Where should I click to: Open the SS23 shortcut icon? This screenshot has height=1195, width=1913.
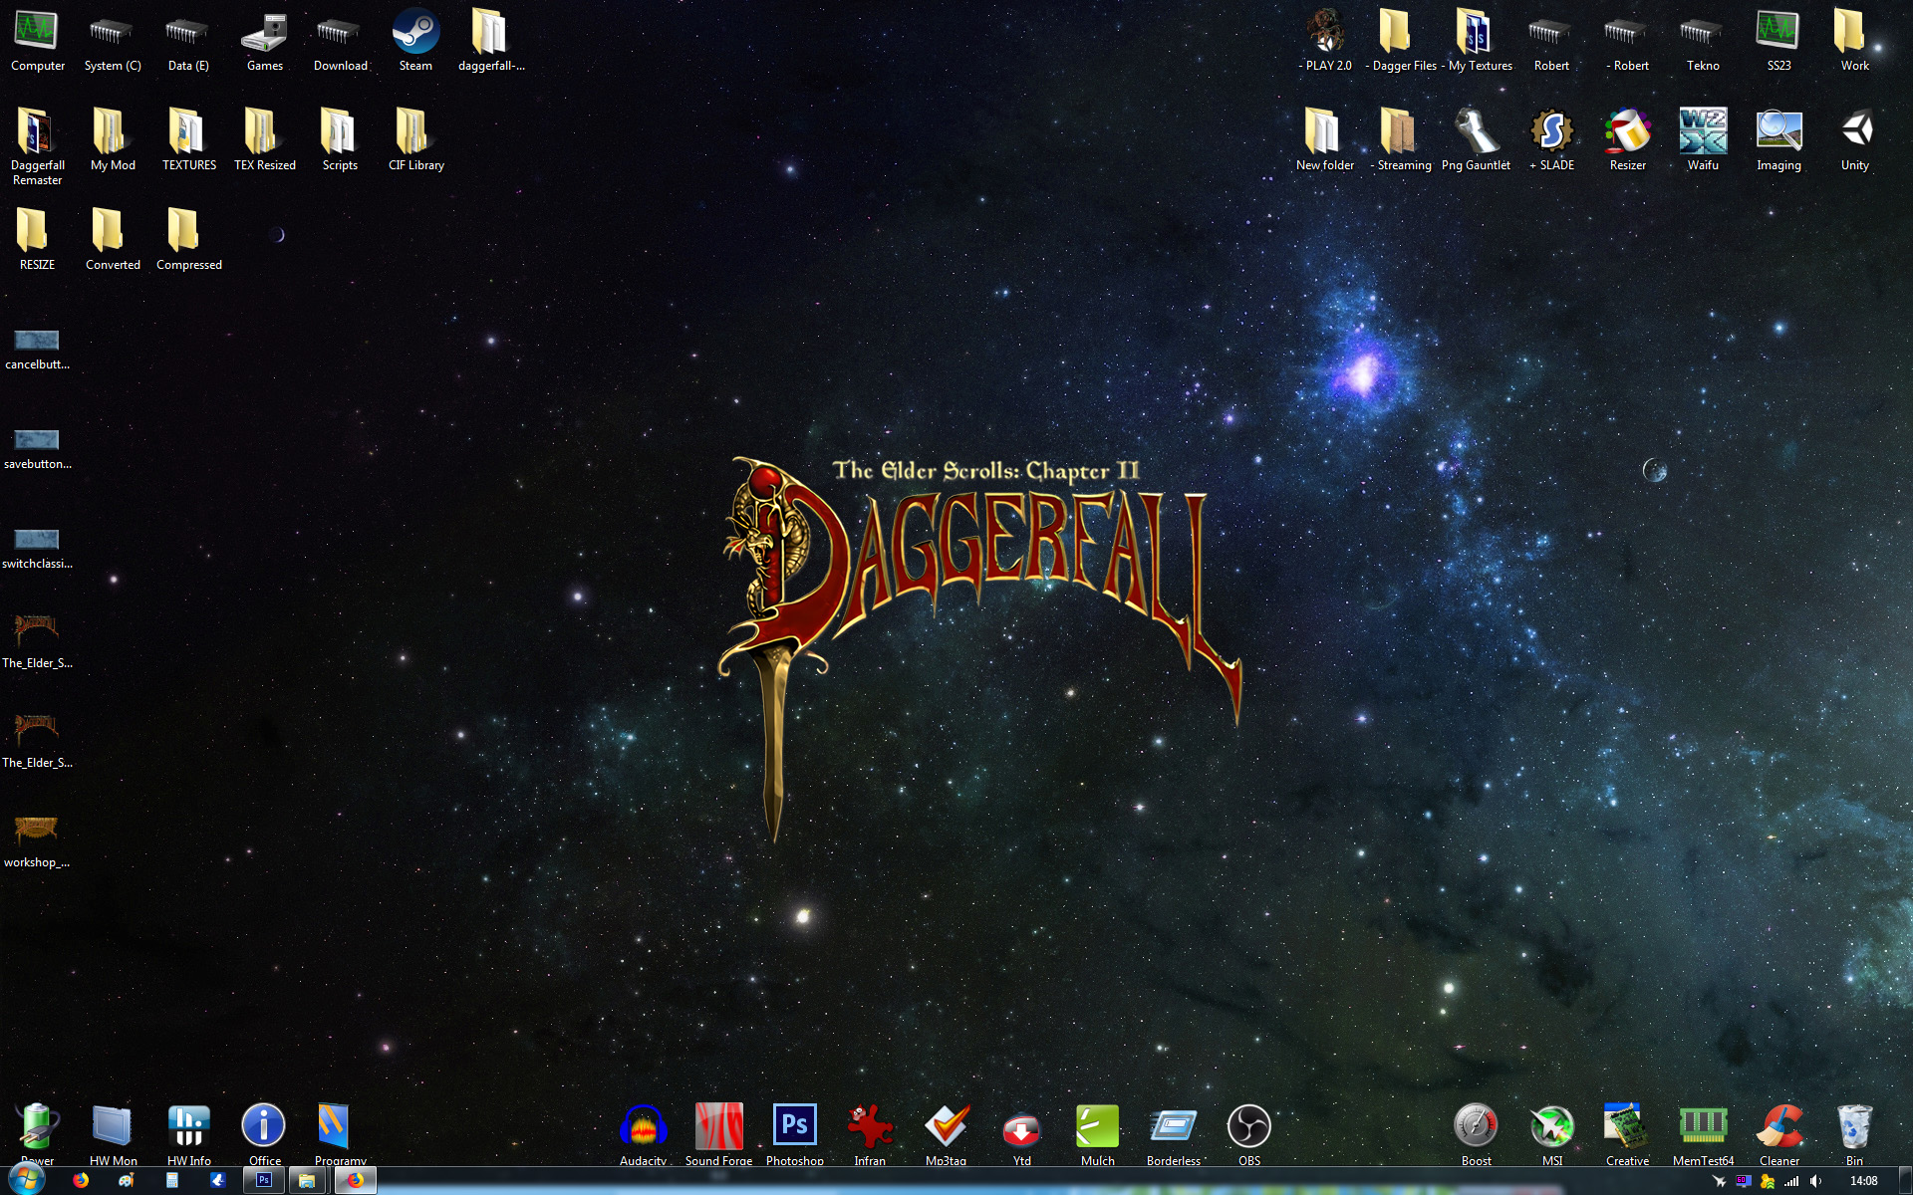click(1778, 42)
